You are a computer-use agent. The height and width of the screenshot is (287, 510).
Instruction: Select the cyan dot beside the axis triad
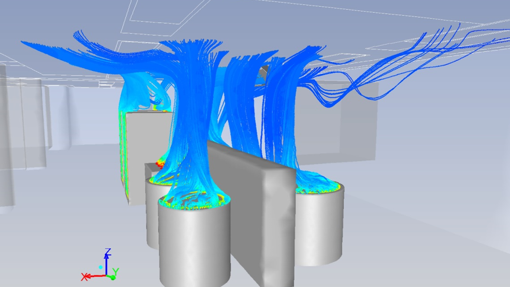pos(101,267)
